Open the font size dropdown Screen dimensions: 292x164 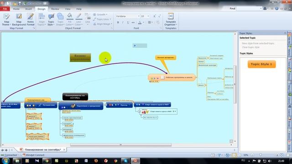[148, 16]
